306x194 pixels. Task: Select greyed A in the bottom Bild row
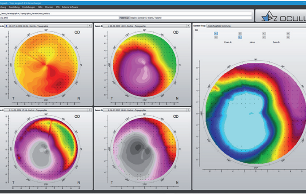click(x=216, y=37)
